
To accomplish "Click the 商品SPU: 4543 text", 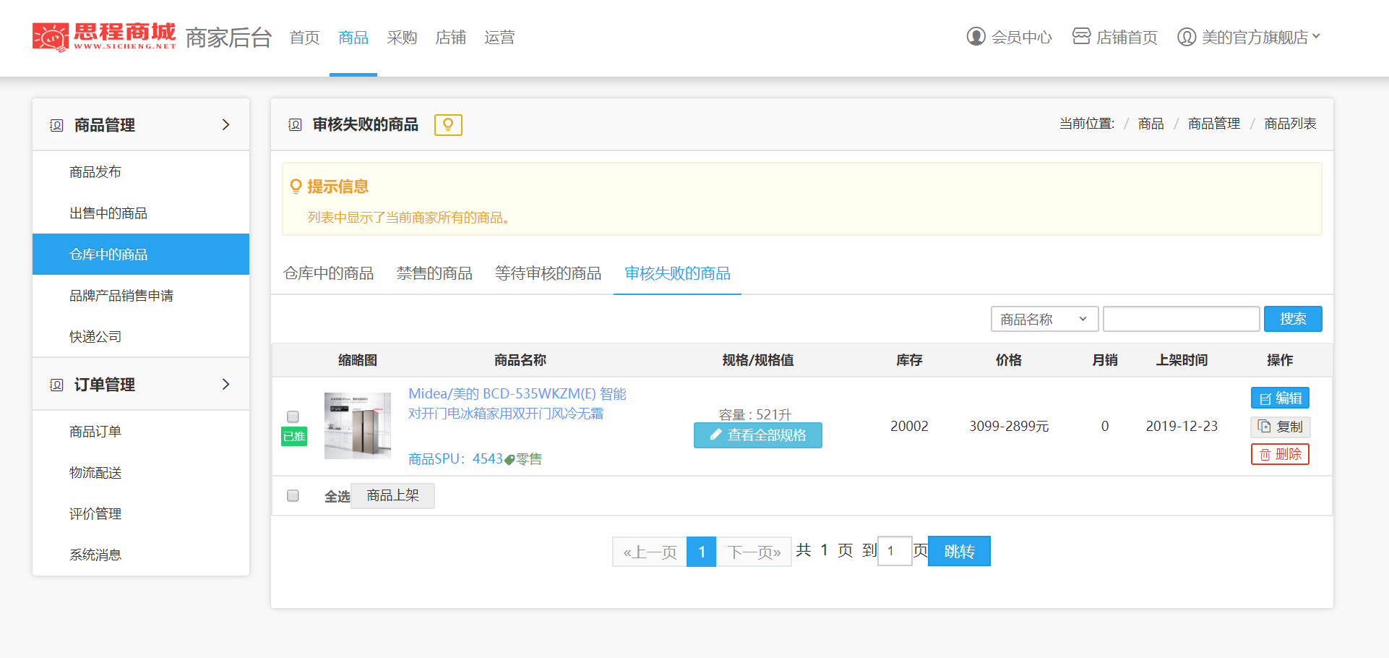I will (x=455, y=459).
